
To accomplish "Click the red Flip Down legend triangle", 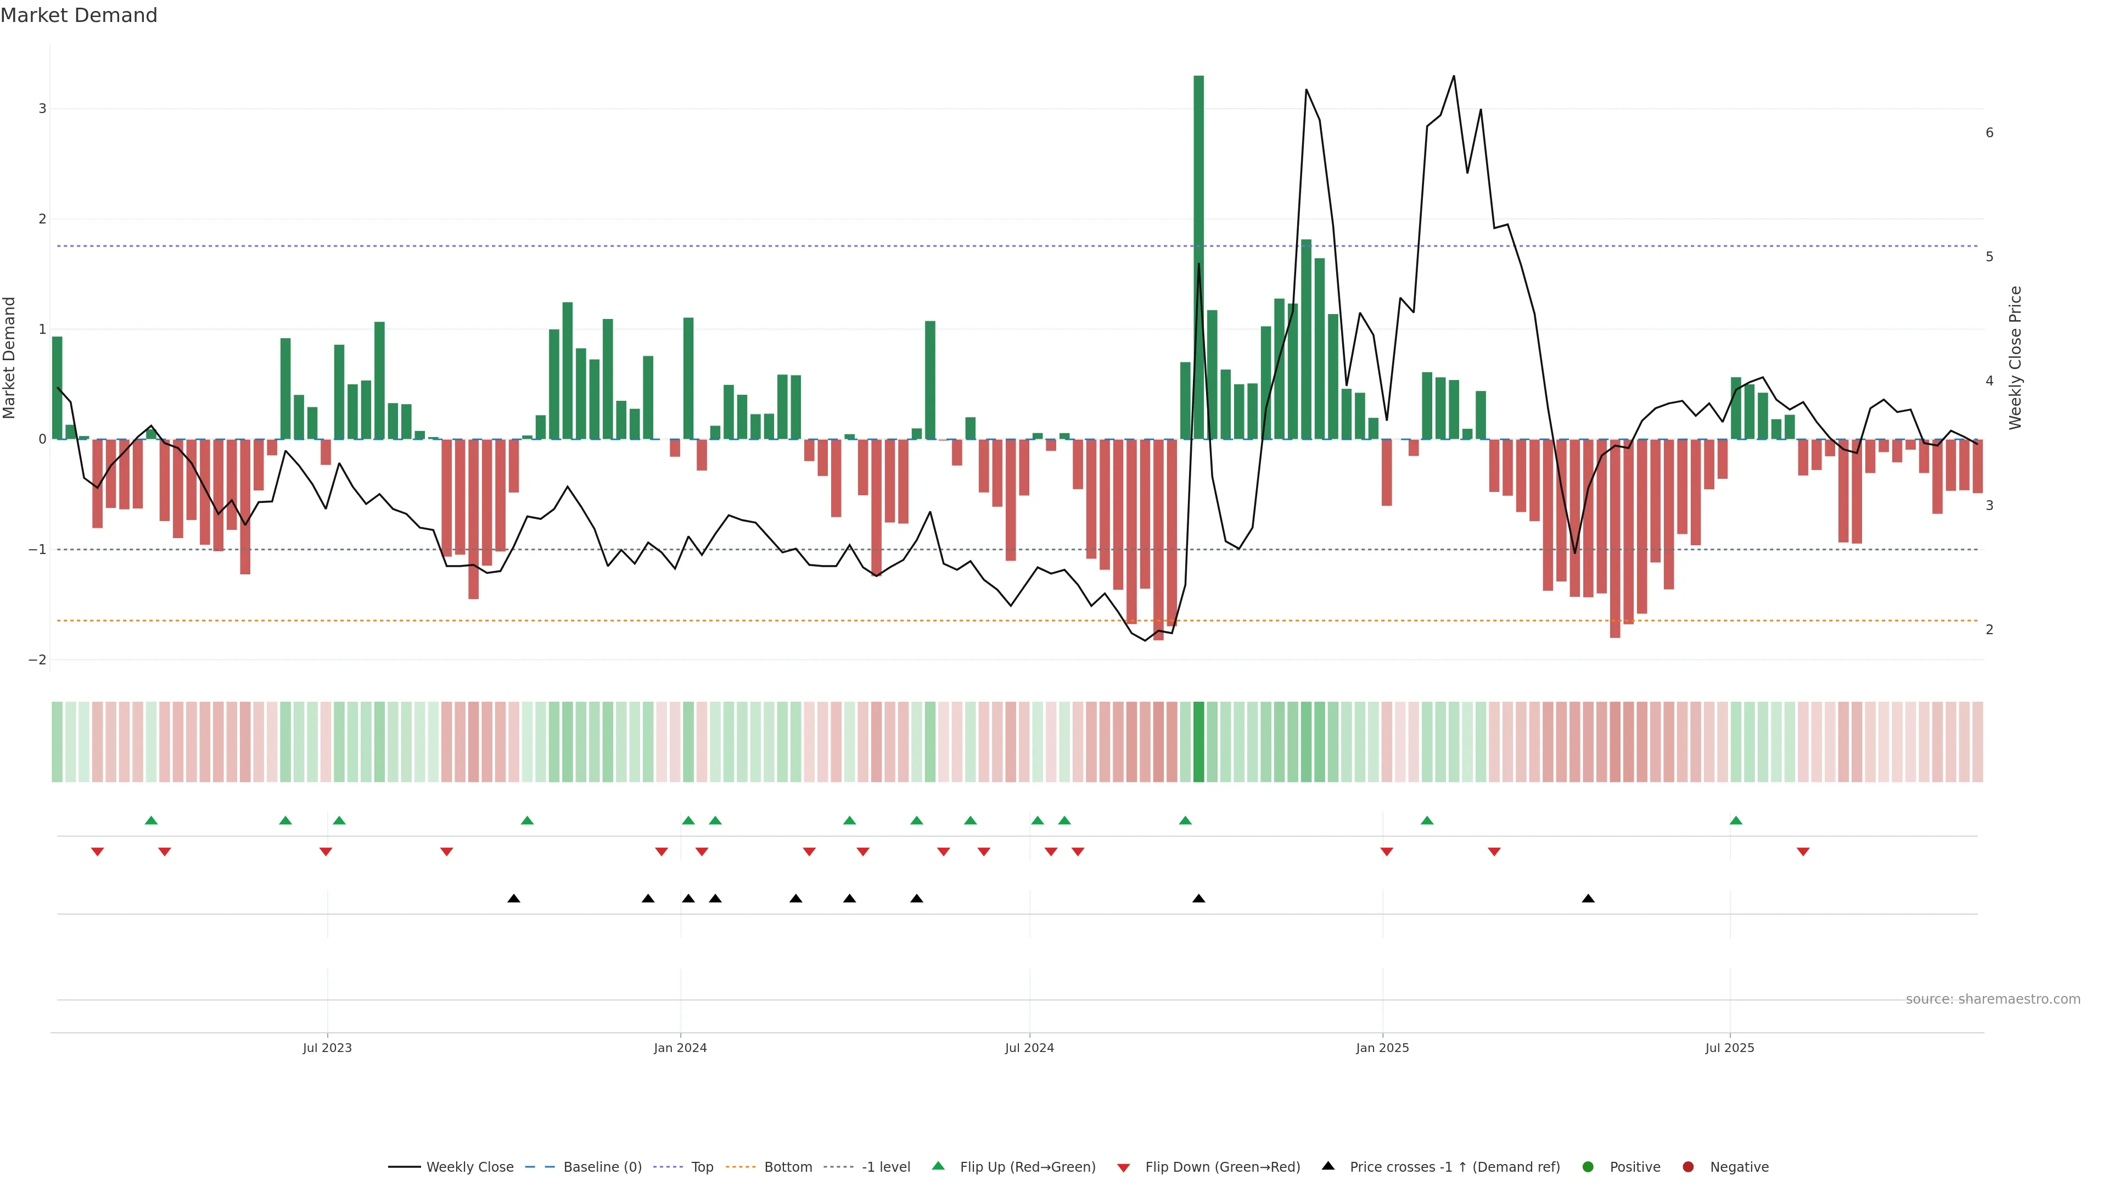I will (x=1124, y=1167).
